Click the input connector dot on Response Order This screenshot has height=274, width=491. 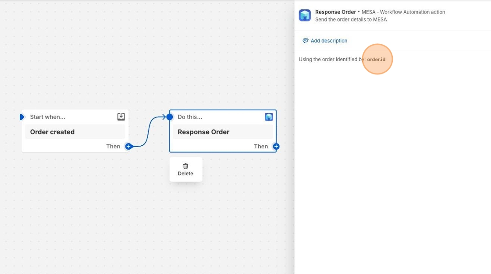click(x=170, y=117)
